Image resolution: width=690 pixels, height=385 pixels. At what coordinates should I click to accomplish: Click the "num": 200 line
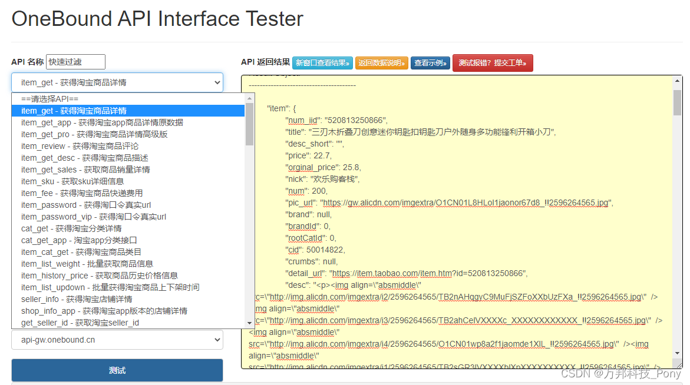306,191
